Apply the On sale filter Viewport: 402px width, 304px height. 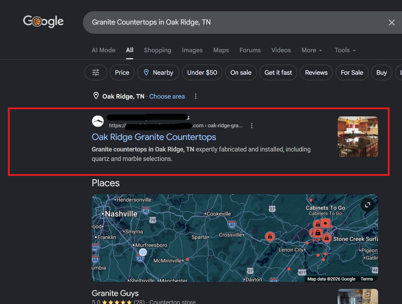click(241, 73)
